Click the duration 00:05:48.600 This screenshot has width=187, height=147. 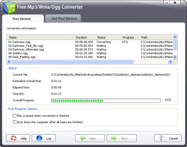pos(84,42)
